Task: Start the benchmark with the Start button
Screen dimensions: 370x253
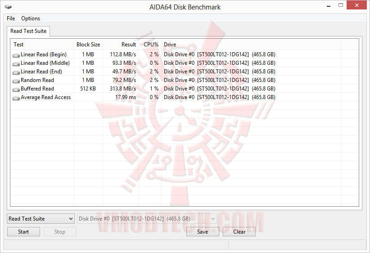Action: pyautogui.click(x=23, y=232)
